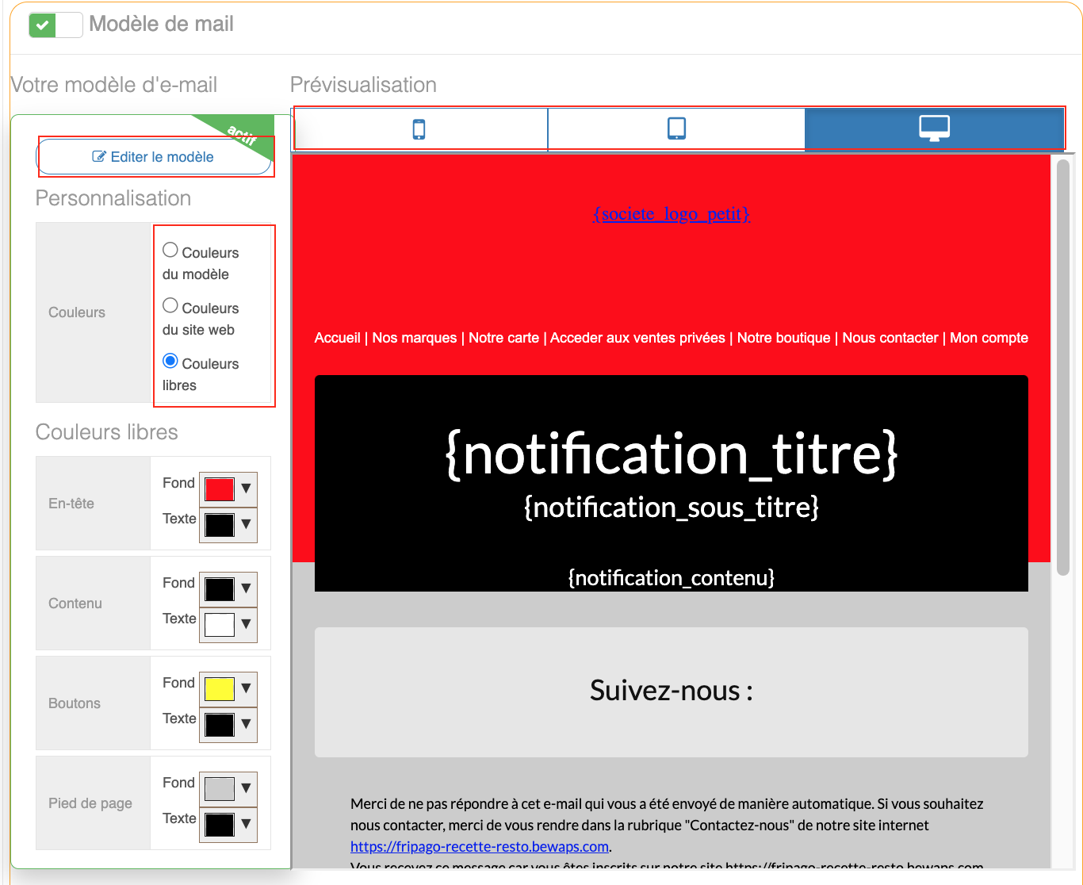Switch preview to tablet view
This screenshot has width=1083, height=885.
click(676, 128)
